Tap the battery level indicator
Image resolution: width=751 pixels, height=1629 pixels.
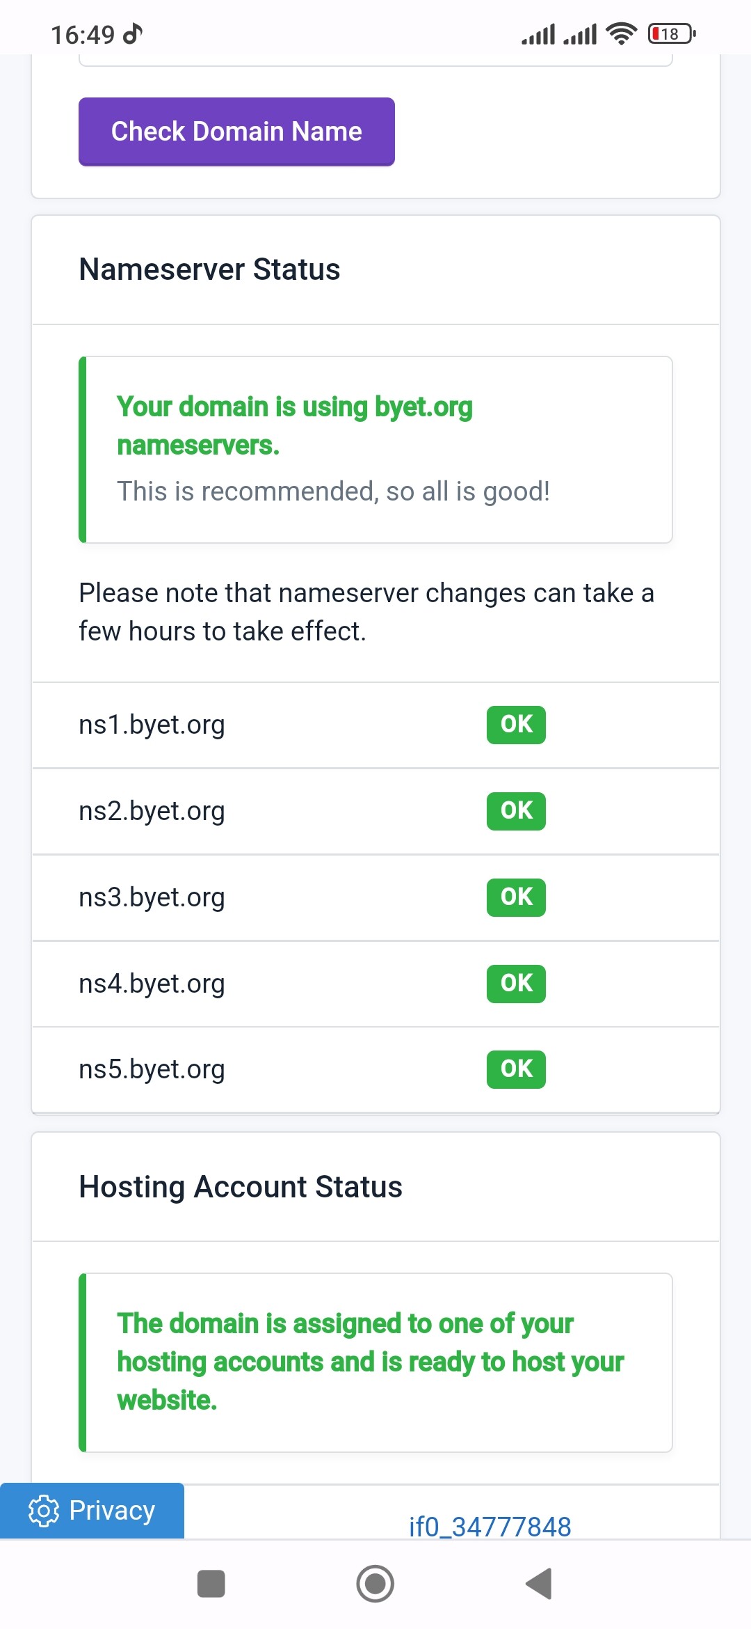671,33
